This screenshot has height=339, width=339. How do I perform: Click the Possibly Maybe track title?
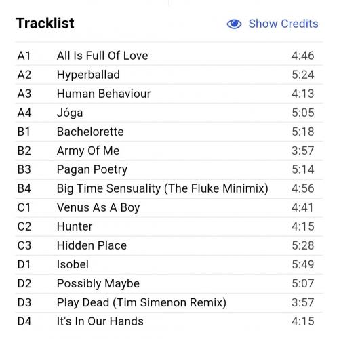(98, 283)
